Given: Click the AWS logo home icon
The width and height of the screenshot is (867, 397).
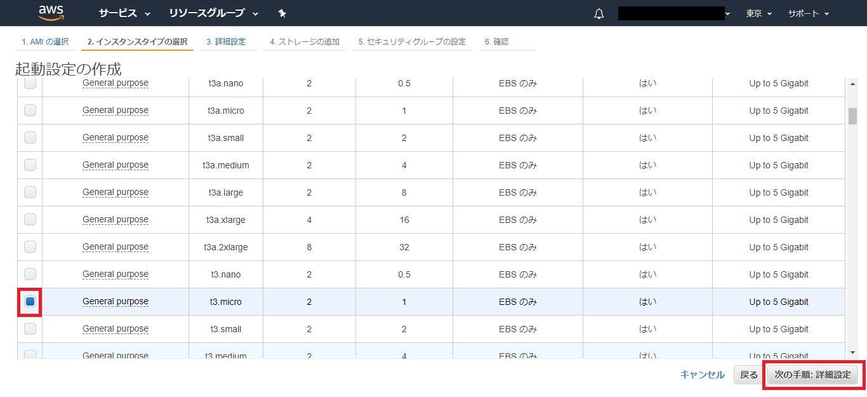Looking at the screenshot, I should click(x=51, y=13).
